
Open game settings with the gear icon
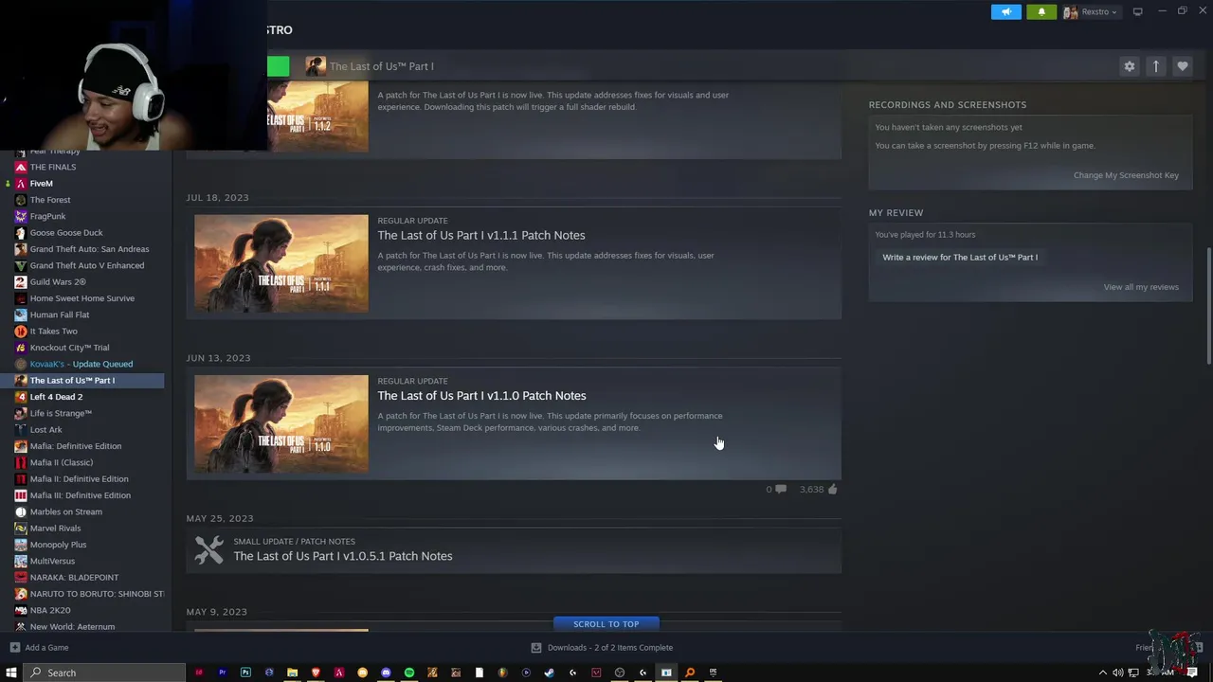pyautogui.click(x=1129, y=66)
